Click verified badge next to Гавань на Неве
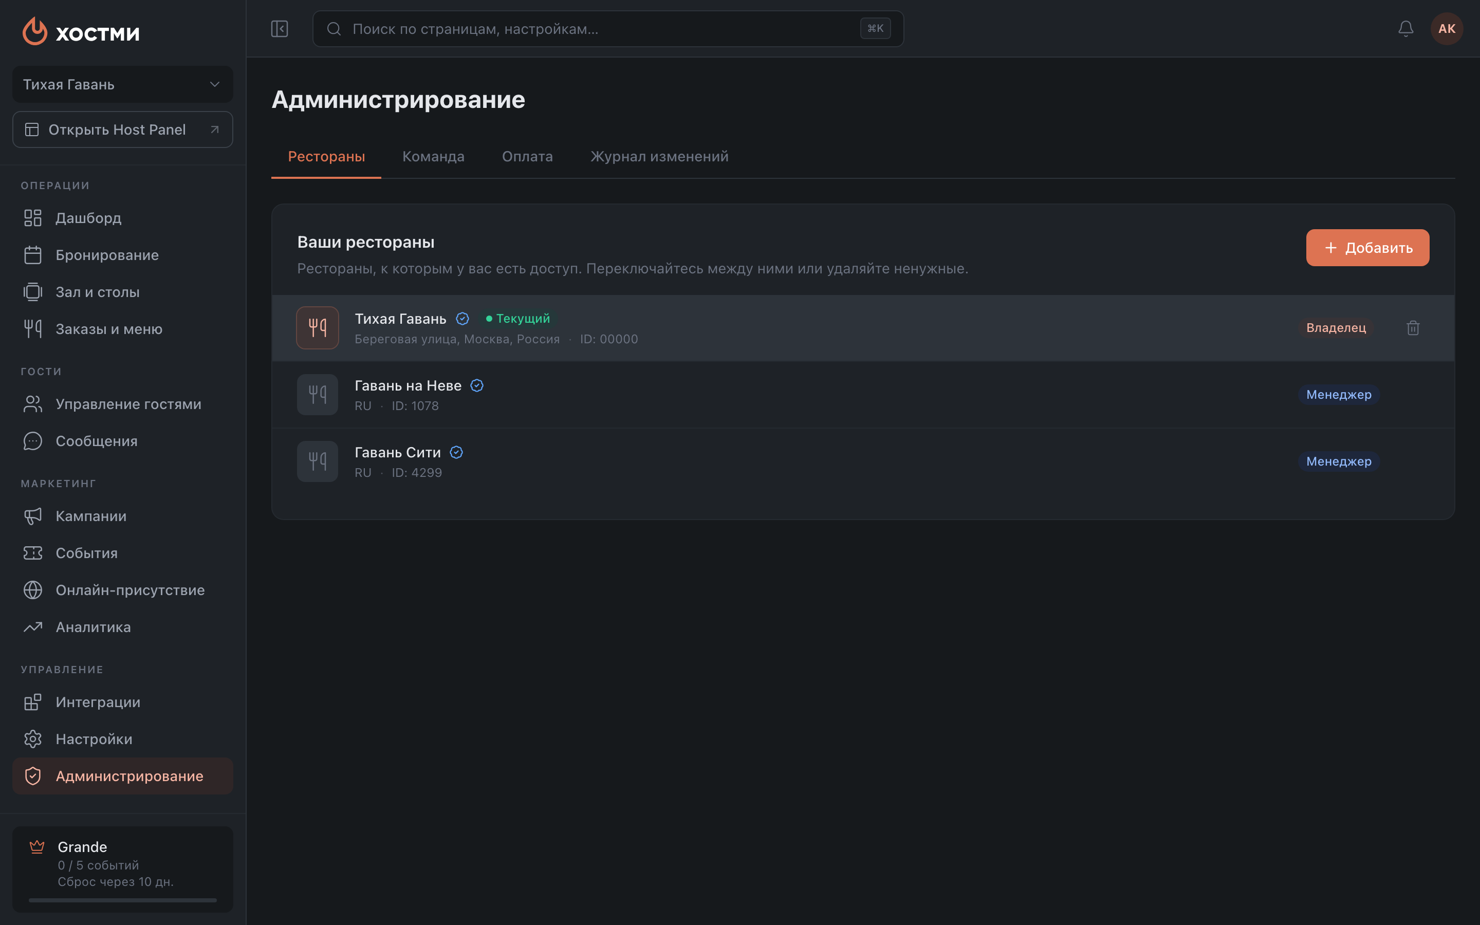1480x925 pixels. (477, 385)
